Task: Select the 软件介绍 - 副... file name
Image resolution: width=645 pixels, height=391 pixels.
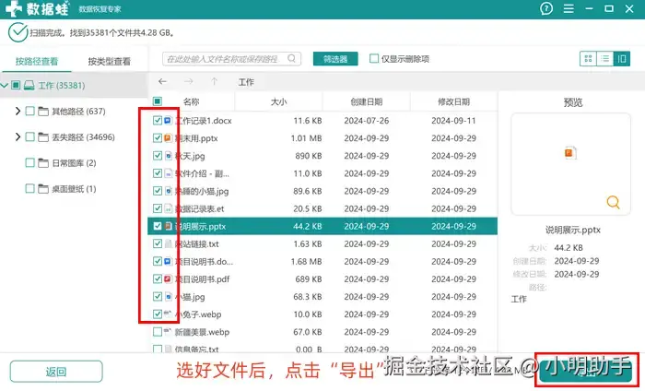Action: [x=202, y=173]
